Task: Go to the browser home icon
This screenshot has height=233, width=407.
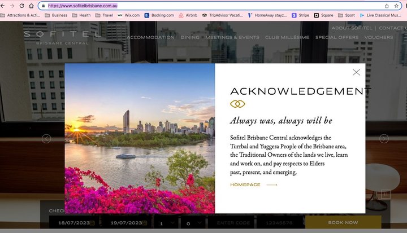Action: click(x=32, y=6)
